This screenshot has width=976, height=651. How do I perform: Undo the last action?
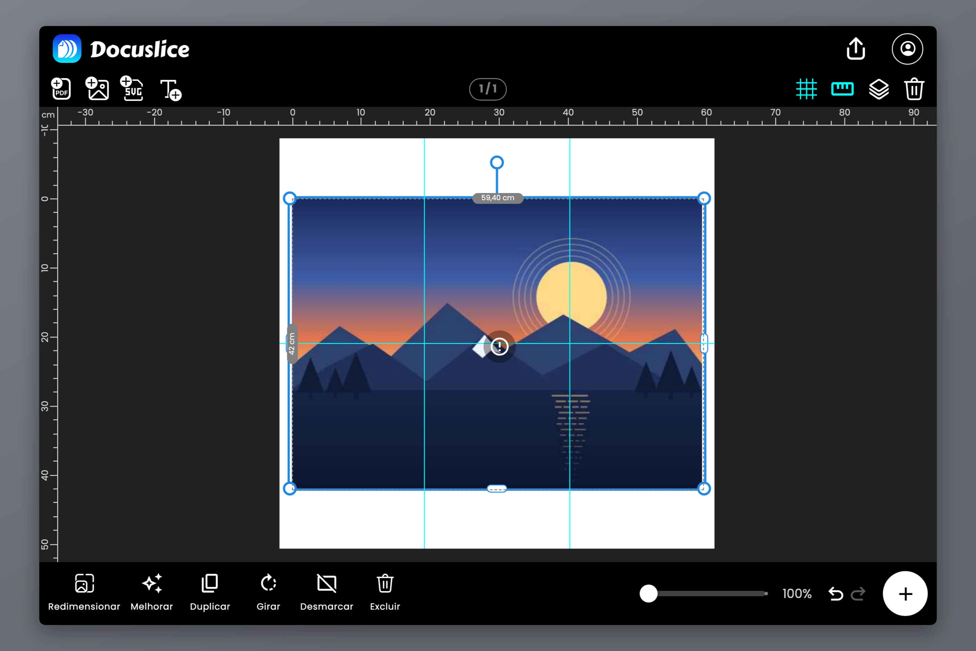click(x=836, y=594)
